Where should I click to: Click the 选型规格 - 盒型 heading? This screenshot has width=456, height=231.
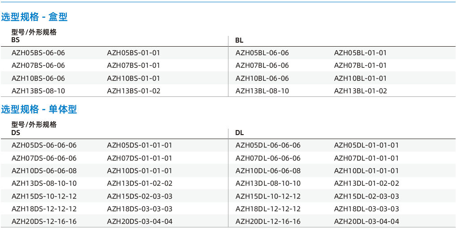click(x=34, y=17)
